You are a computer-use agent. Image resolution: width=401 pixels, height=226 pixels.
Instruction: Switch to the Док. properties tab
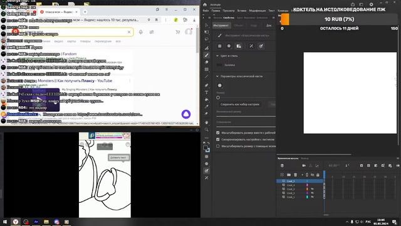[269, 25]
